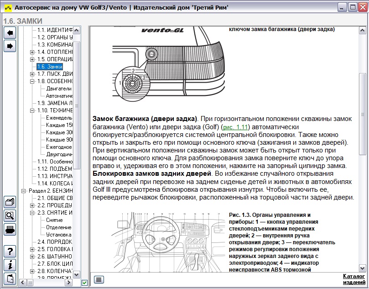Image resolution: width=369 pixels, height=289 pixels.
Task: Minimize the Автосервис на дому window
Action: (x=342, y=8)
